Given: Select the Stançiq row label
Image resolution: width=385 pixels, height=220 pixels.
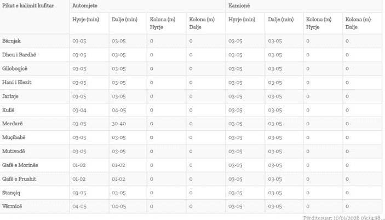Looking at the screenshot, I should click(x=12, y=193).
